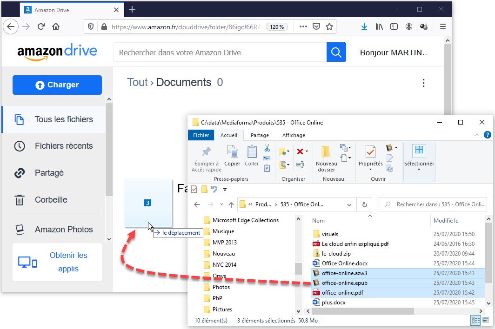Click the Cut scissors icon in the ribbon
This screenshot has width=495, height=329.
[x=267, y=148]
